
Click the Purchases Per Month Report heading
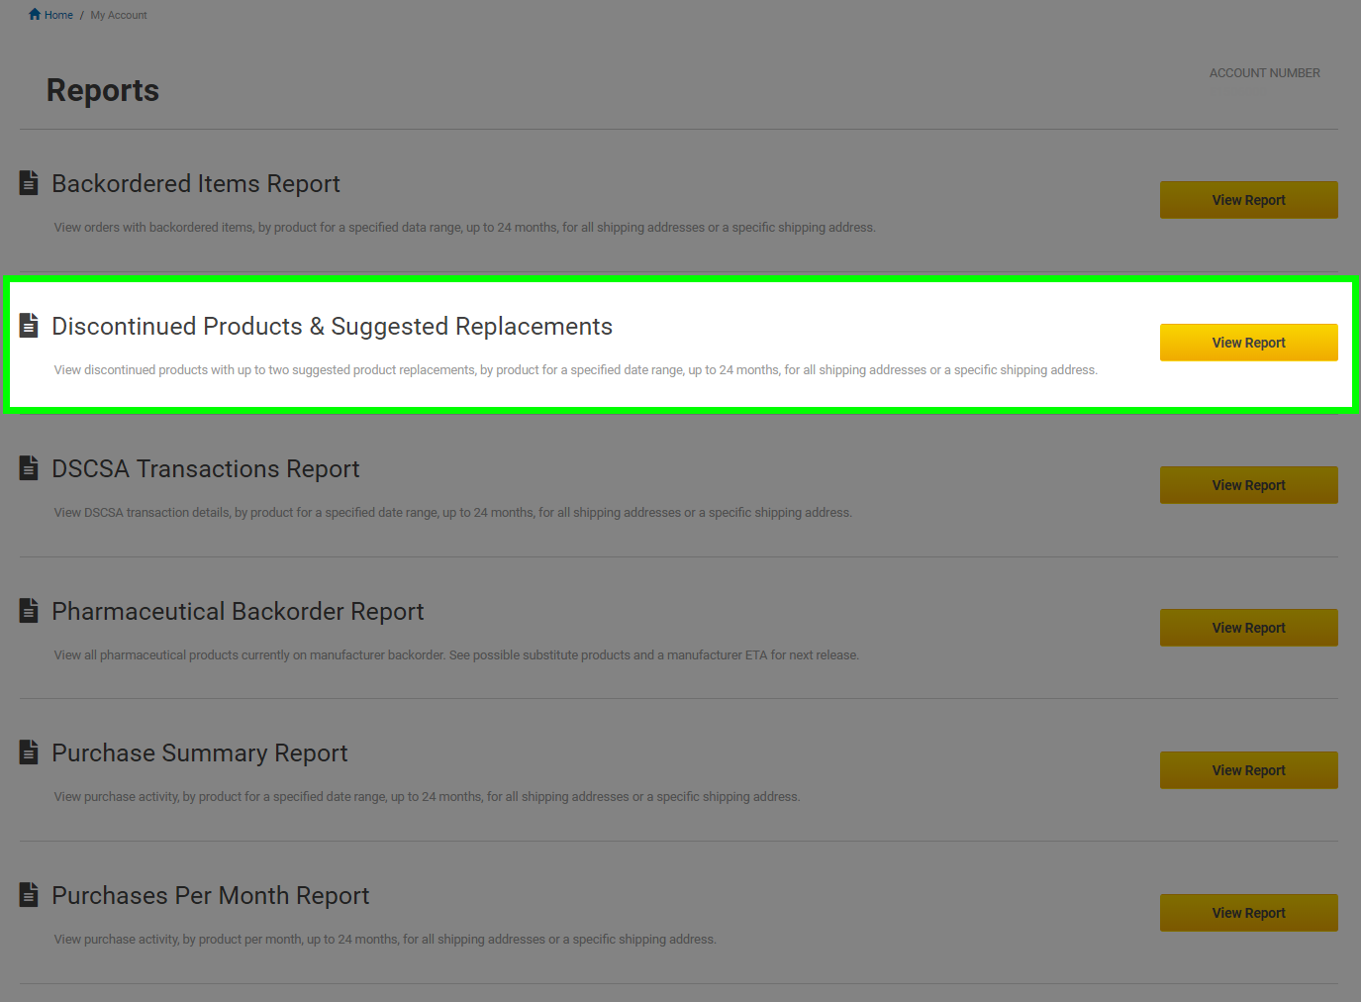click(211, 896)
